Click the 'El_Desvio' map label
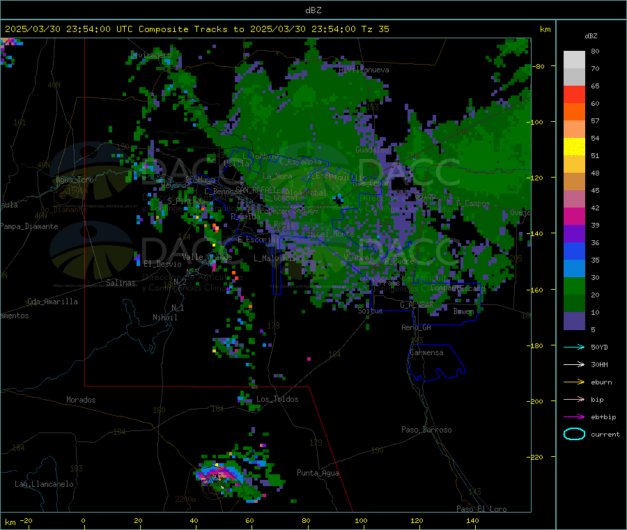Screen dimensions: 627x530 coord(162,264)
